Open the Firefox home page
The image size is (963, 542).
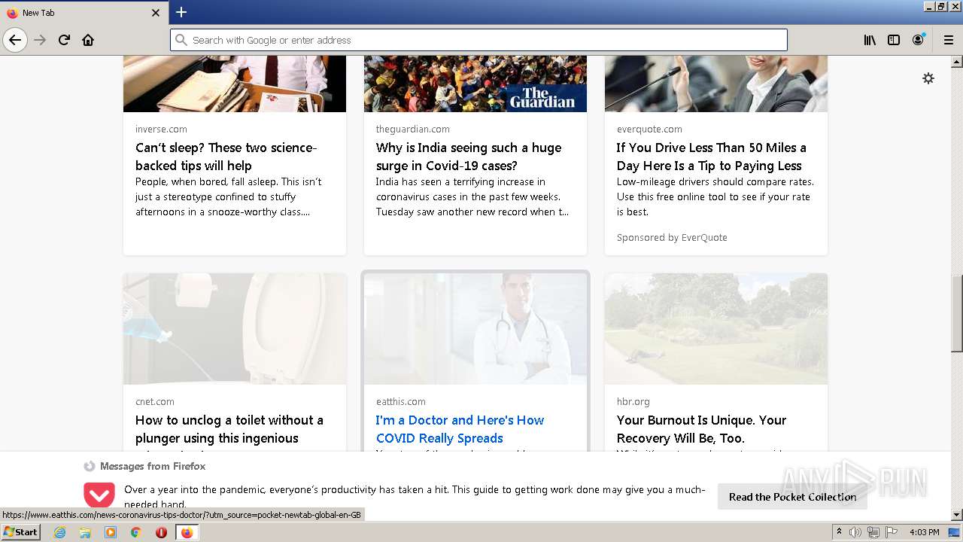[88, 40]
